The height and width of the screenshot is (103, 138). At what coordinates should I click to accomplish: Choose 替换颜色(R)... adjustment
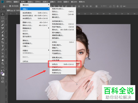(63, 70)
